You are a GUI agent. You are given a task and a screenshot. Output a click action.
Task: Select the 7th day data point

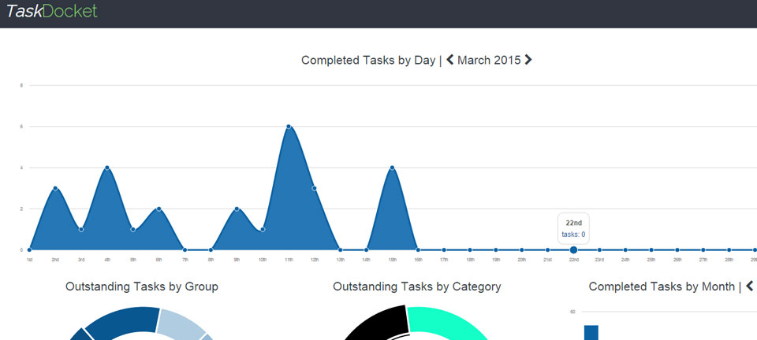[x=185, y=250]
